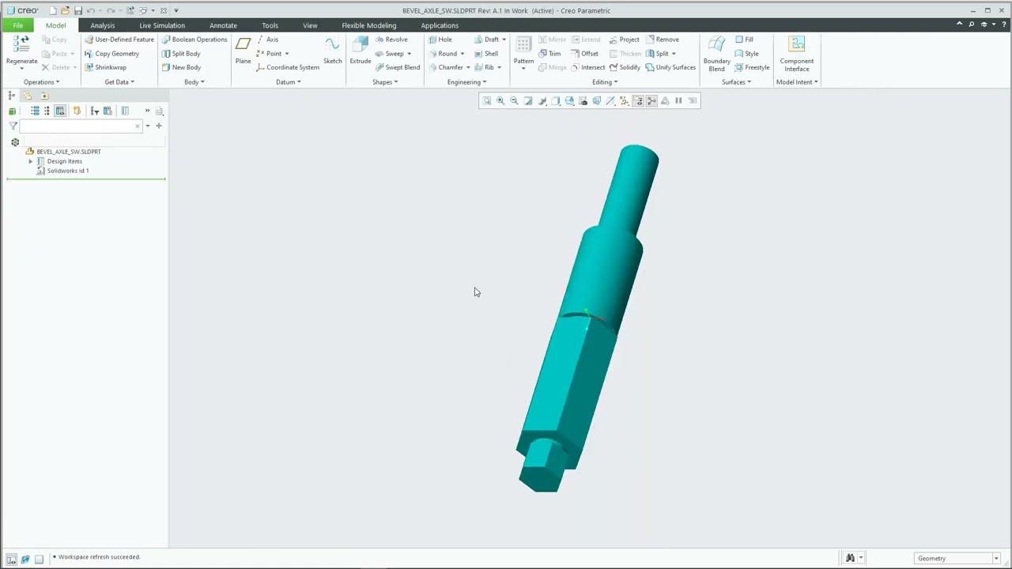
Task: Select the Solidify tool
Action: click(x=625, y=67)
